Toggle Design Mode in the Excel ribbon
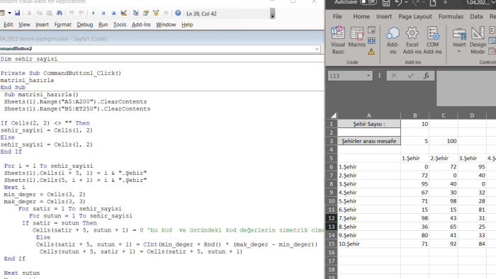This screenshot has height=279, width=496. click(x=478, y=40)
